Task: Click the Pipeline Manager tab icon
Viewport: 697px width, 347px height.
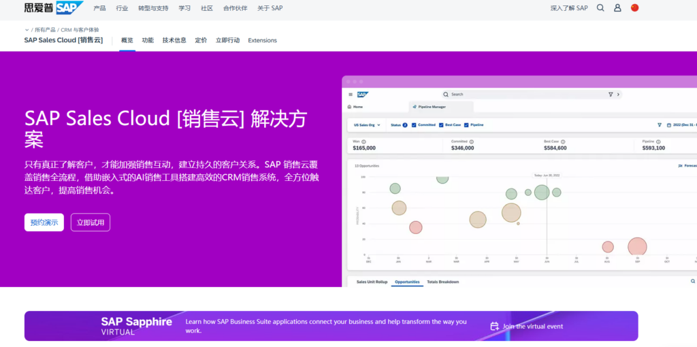Action: (415, 107)
